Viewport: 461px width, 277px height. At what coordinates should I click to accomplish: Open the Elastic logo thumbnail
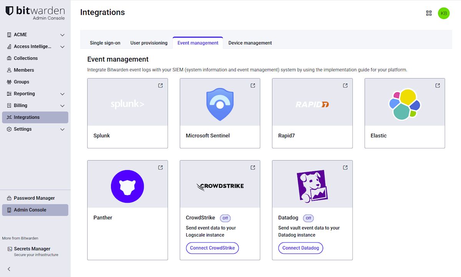tap(405, 104)
